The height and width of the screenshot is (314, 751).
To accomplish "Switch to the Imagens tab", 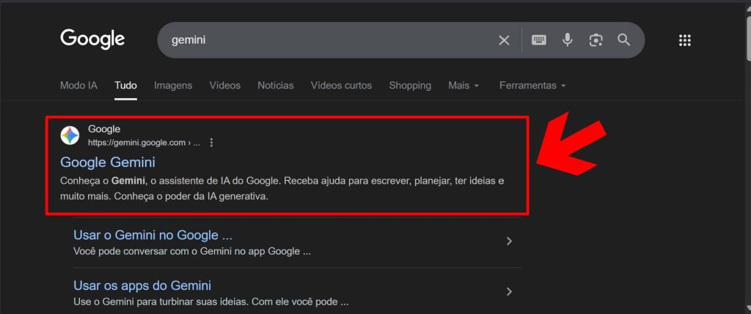I will [173, 86].
